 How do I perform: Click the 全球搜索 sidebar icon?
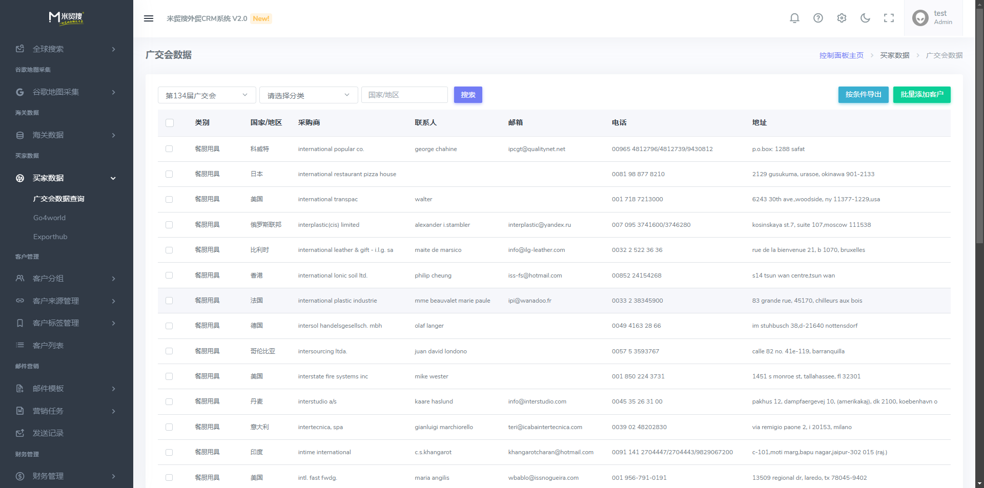coord(20,49)
